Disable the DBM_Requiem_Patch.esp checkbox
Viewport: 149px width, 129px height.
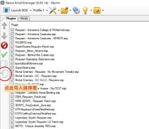click(x=12, y=97)
